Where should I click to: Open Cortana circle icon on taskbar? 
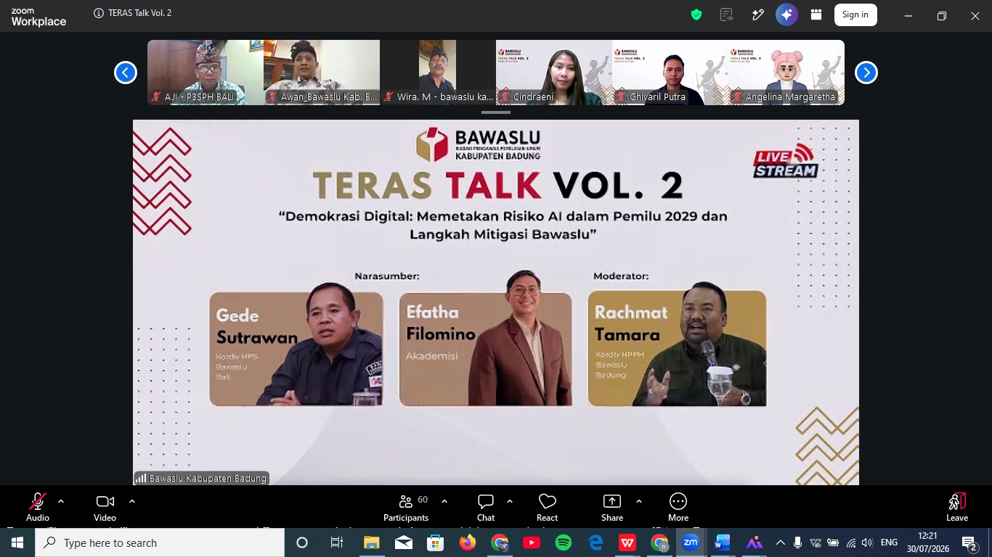point(302,542)
